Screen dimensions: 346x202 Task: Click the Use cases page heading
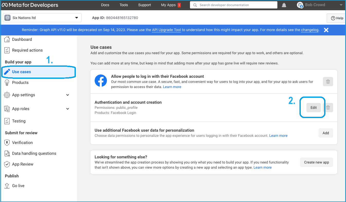(x=101, y=47)
